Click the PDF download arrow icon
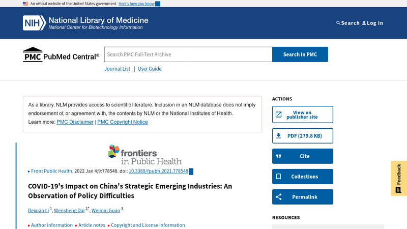Screen dimensions: 407x229 pyautogui.click(x=278, y=136)
